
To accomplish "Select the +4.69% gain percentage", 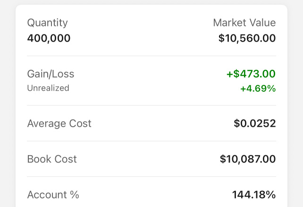I will [258, 88].
